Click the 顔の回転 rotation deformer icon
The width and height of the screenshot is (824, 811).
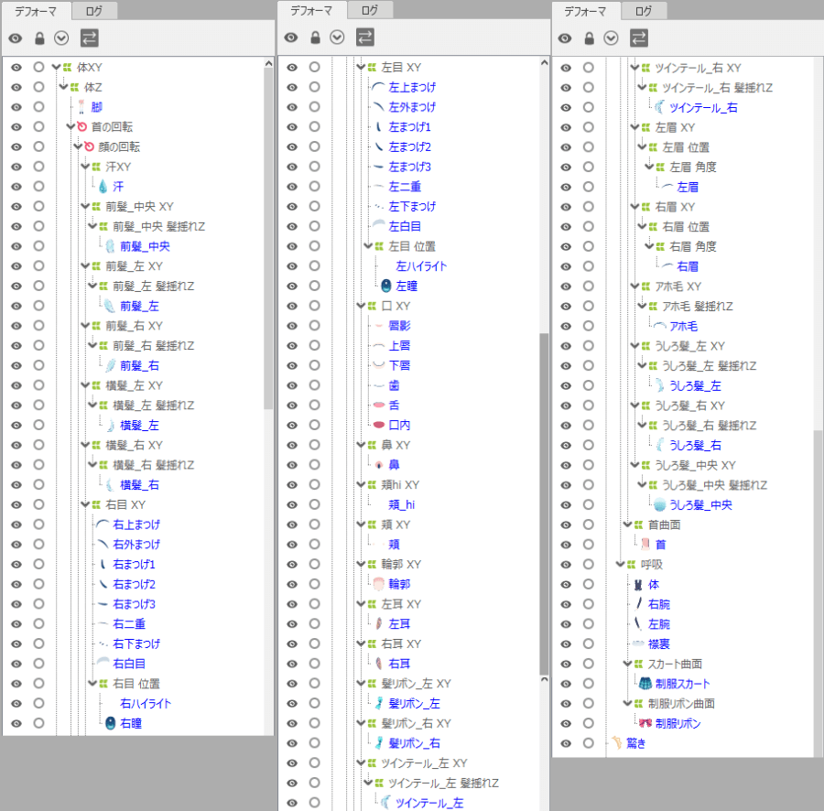[x=90, y=146]
